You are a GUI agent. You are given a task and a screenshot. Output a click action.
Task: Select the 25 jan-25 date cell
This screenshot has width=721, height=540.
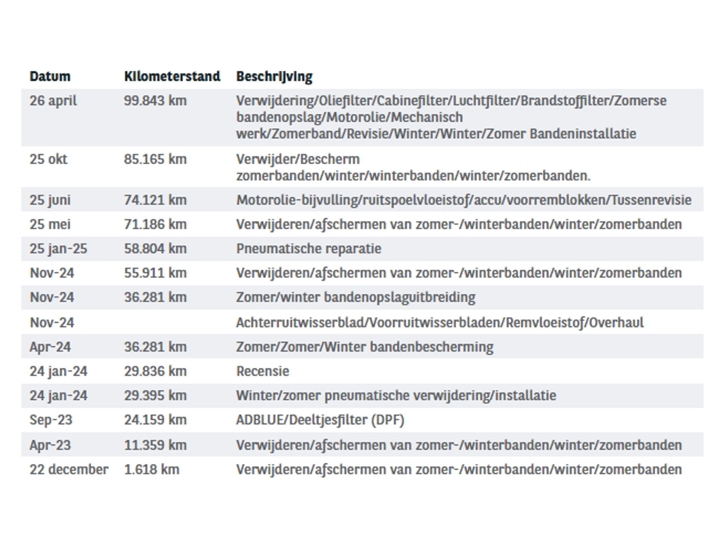(58, 249)
